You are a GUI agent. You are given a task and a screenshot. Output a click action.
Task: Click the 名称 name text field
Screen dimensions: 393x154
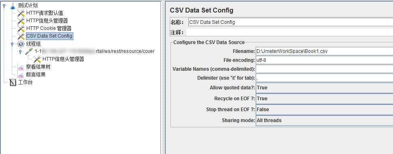(x=290, y=22)
